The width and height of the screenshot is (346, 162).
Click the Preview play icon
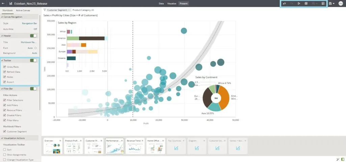pyautogui.click(x=299, y=3)
